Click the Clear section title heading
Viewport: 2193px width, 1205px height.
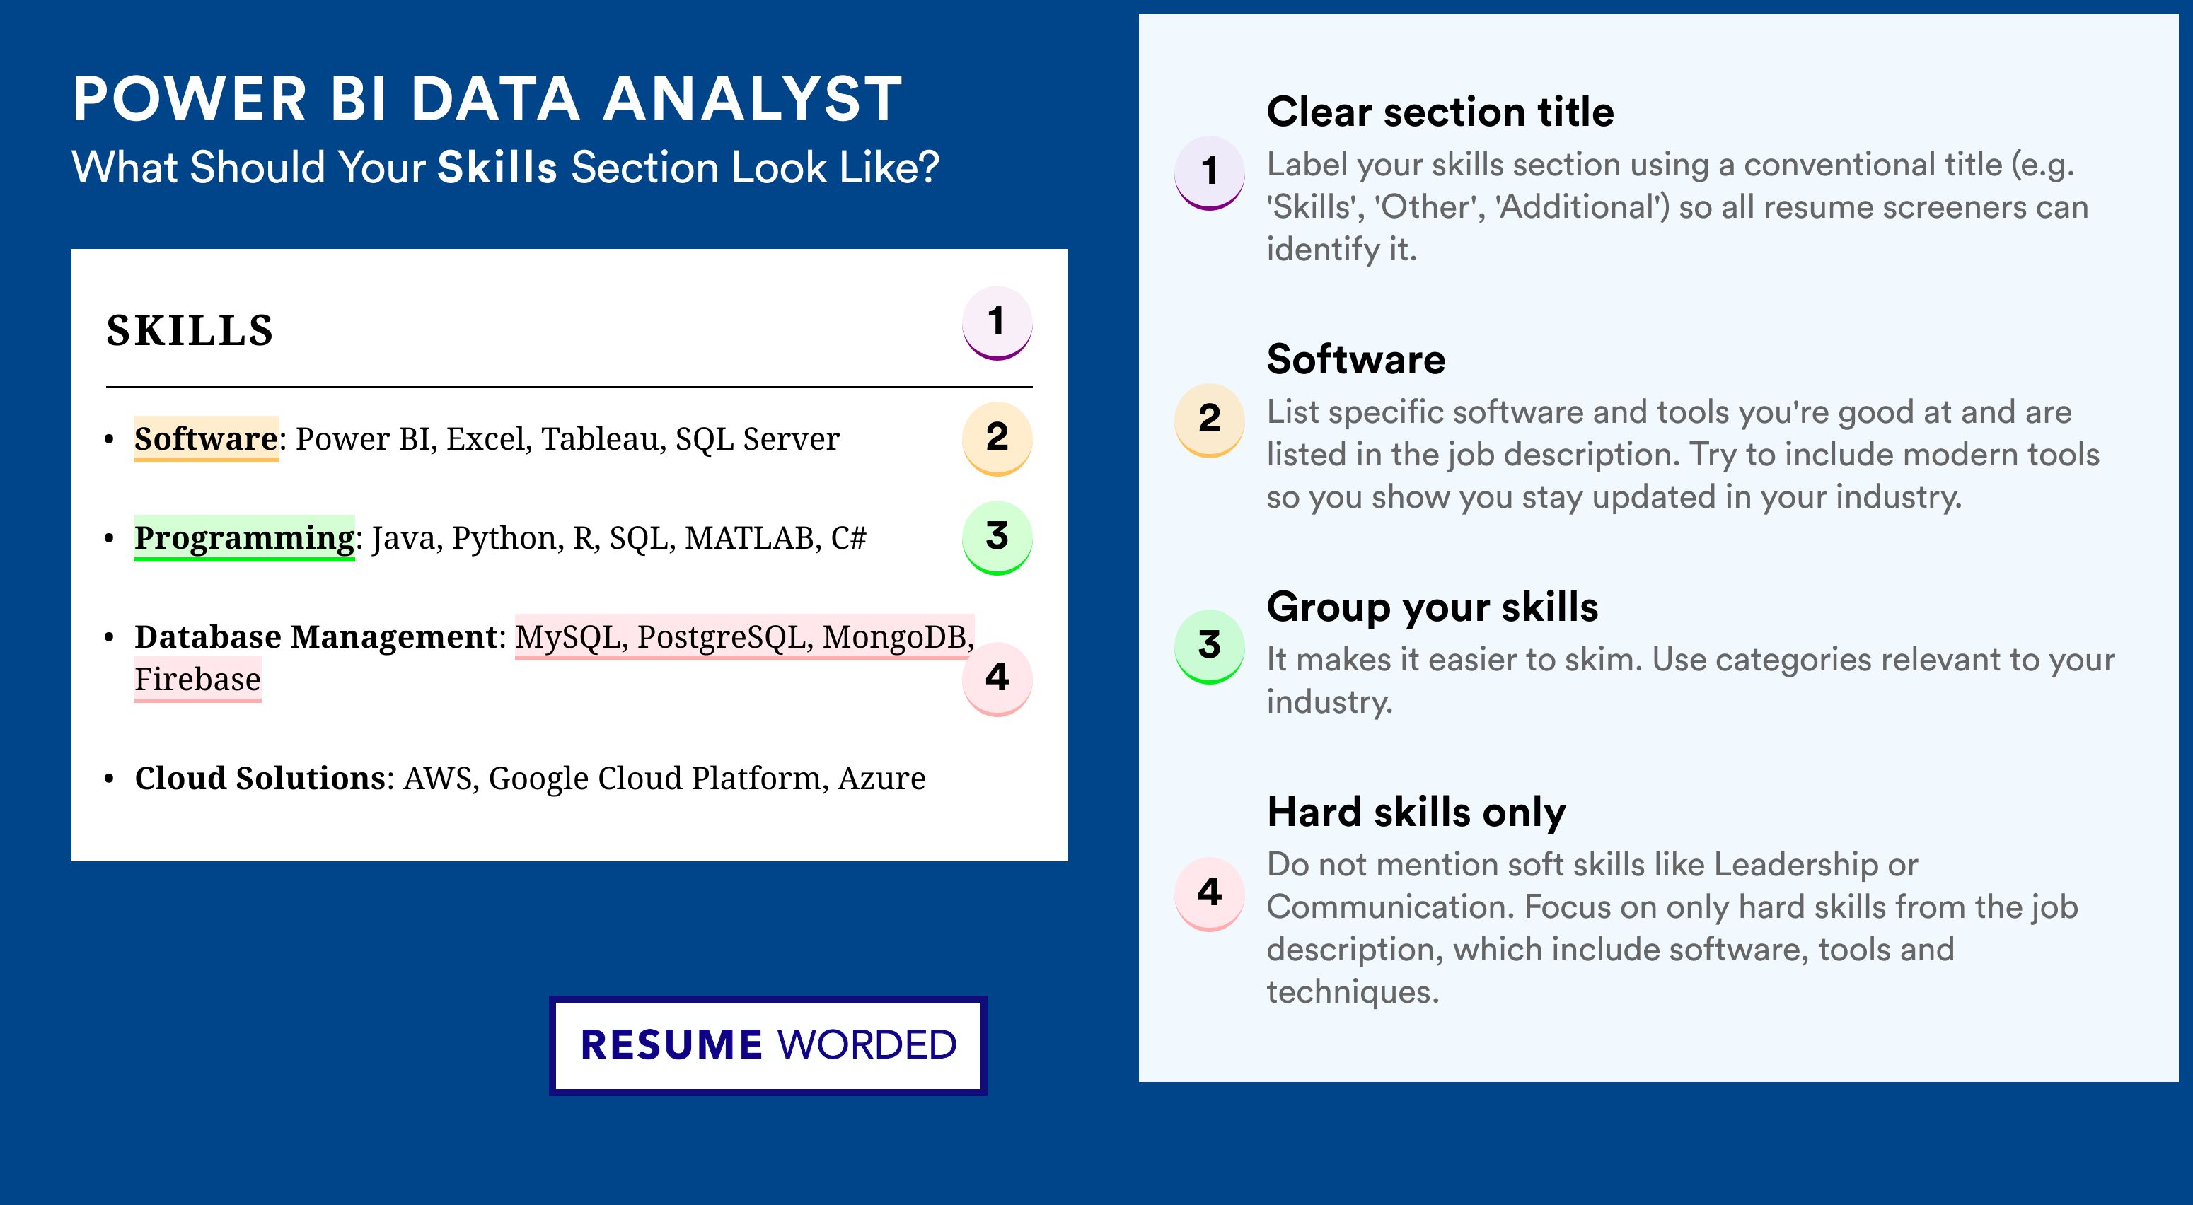point(1440,112)
